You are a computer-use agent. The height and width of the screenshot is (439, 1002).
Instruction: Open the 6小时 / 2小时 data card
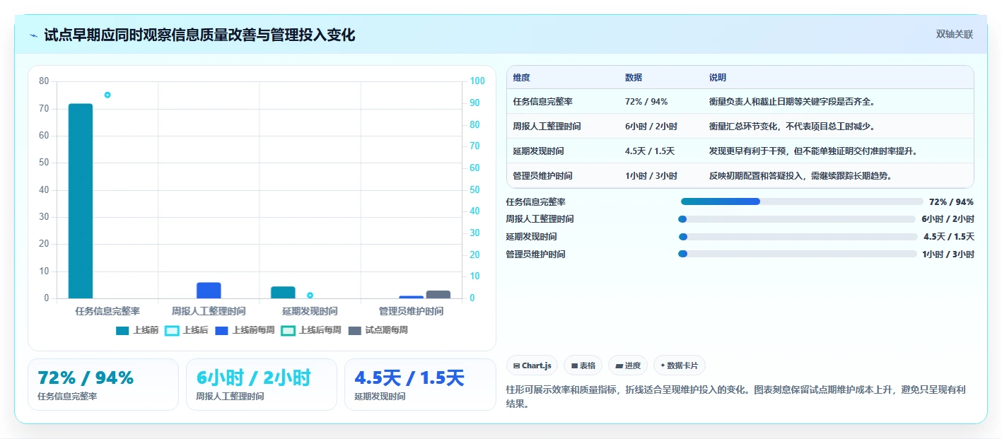261,385
